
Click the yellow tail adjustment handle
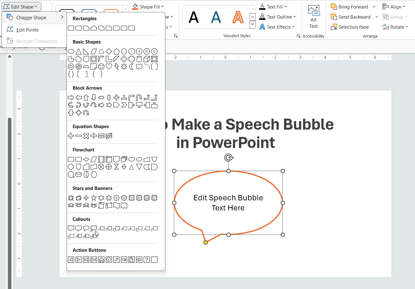point(205,242)
